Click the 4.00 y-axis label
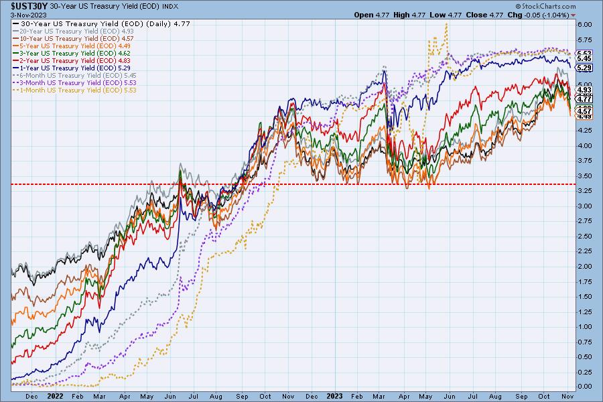 584,145
